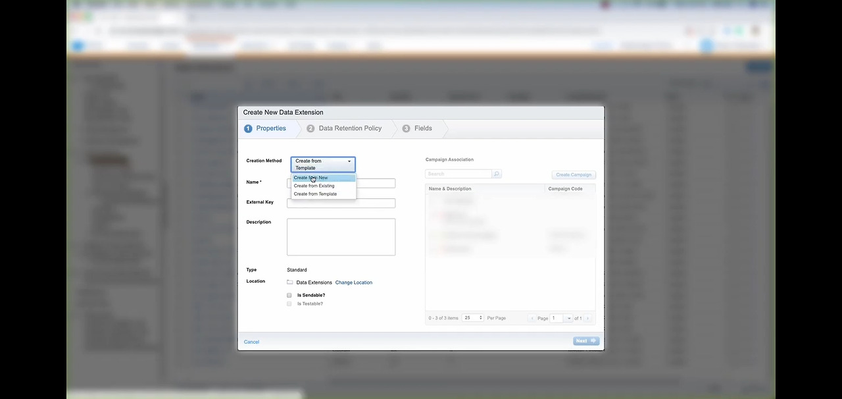Choose Create from Template in the list
The height and width of the screenshot is (399, 842).
324,194
